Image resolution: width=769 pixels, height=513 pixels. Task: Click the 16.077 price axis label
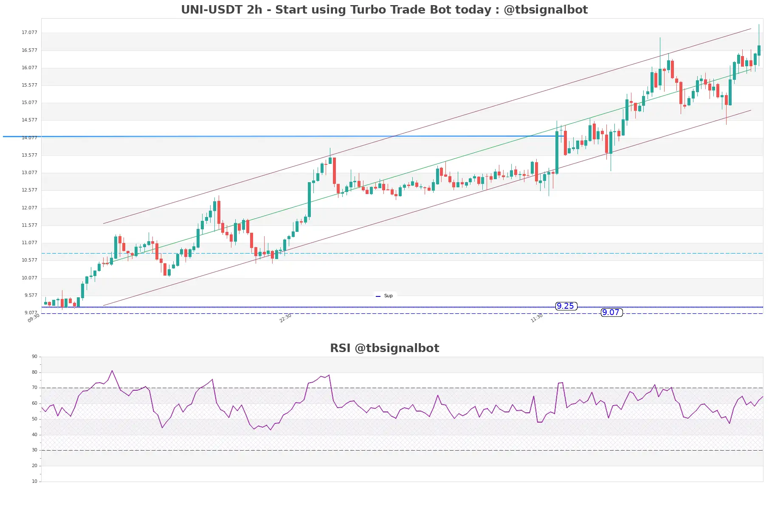coord(29,68)
